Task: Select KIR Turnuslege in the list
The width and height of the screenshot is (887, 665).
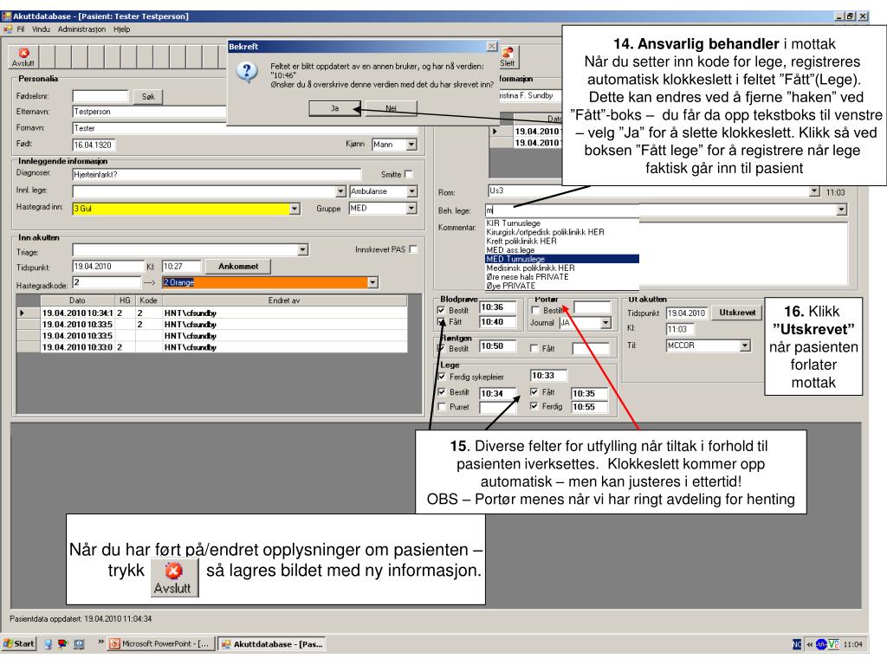Action: pos(562,223)
